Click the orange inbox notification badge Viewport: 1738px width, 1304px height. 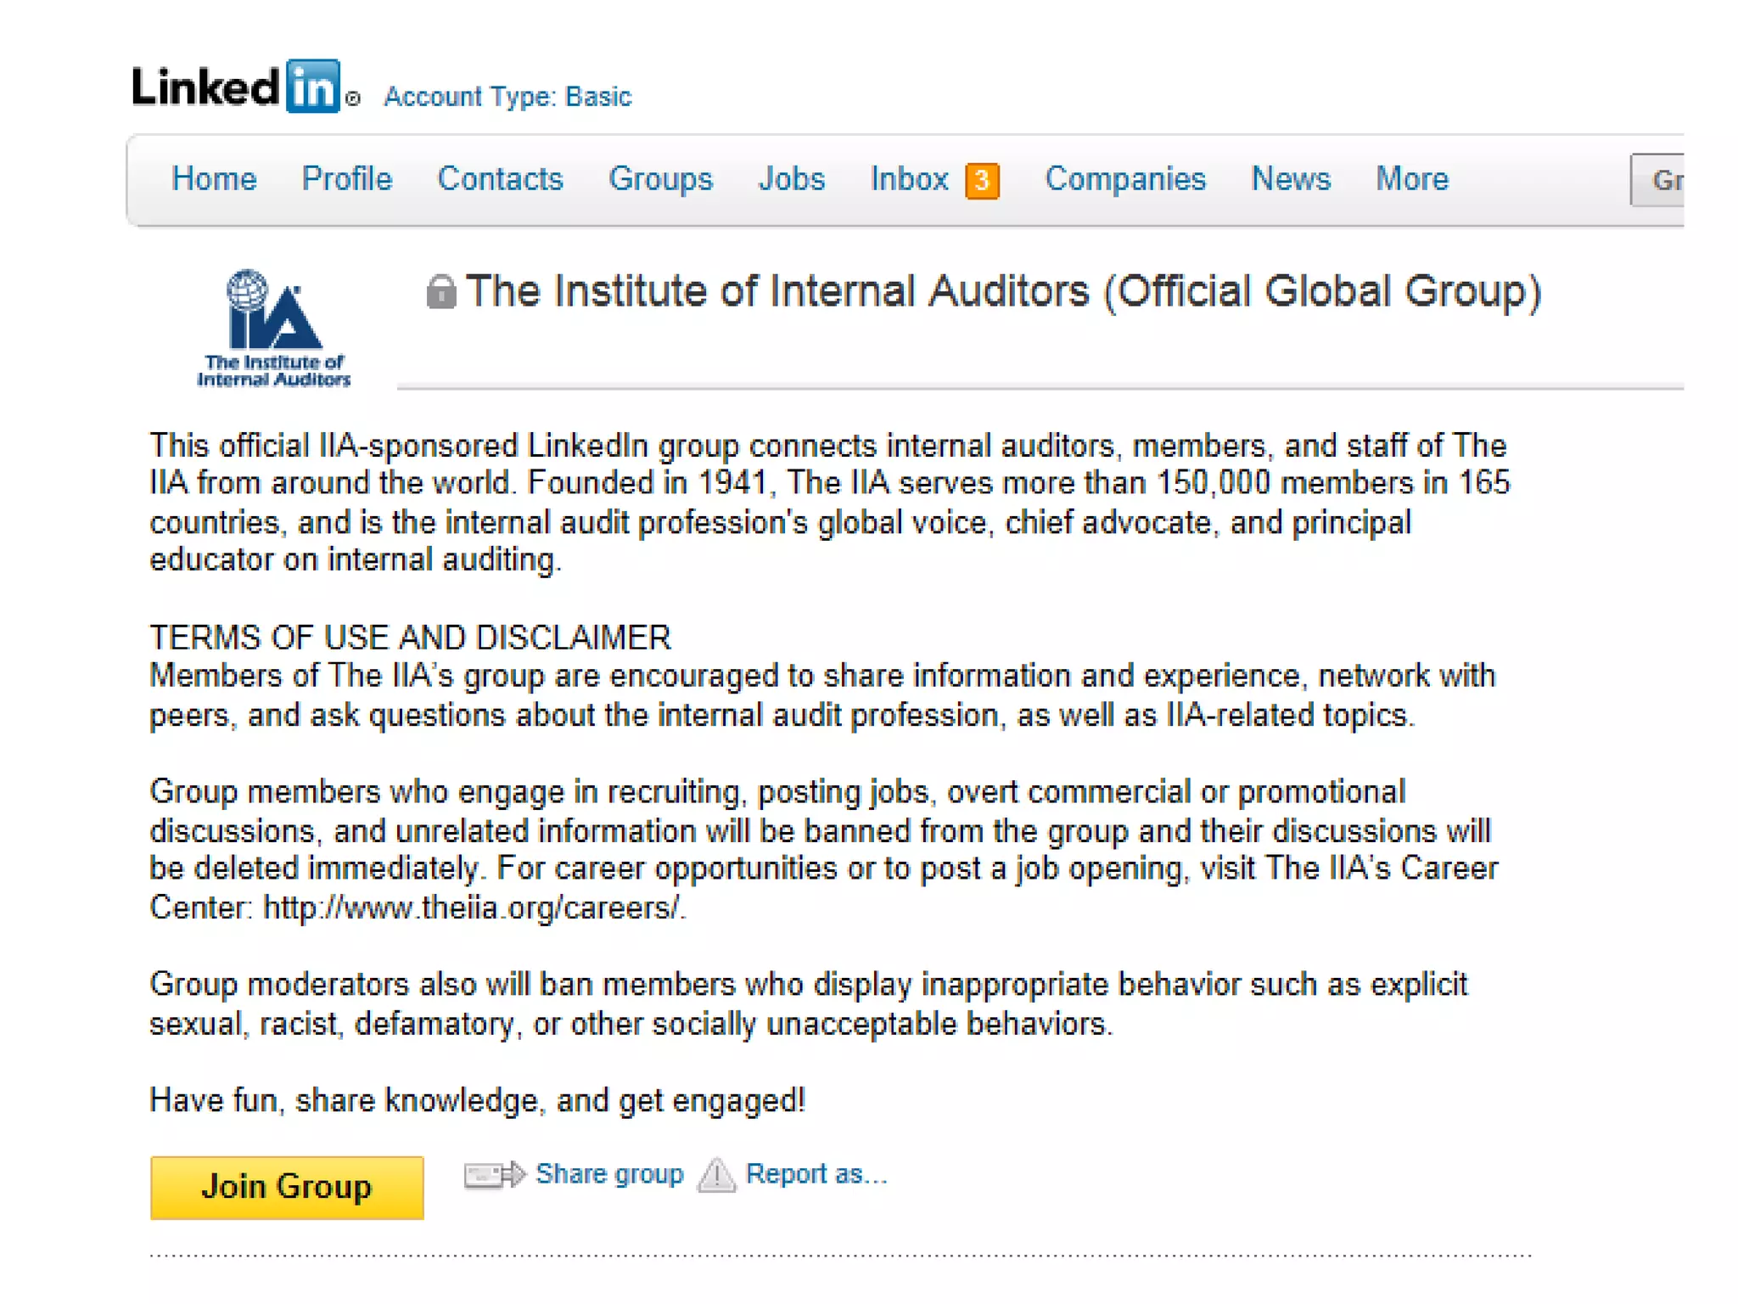point(982,181)
